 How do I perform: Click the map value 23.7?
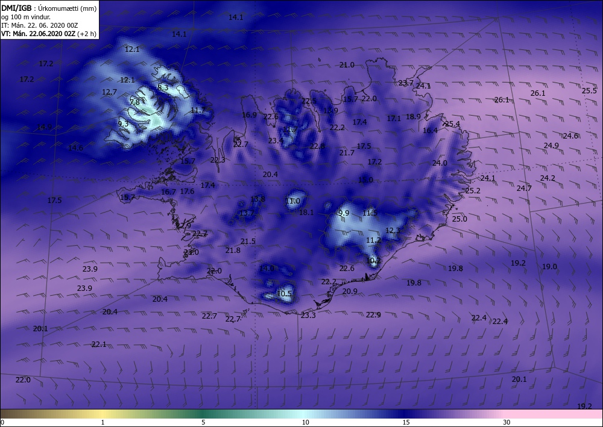pos(406,83)
